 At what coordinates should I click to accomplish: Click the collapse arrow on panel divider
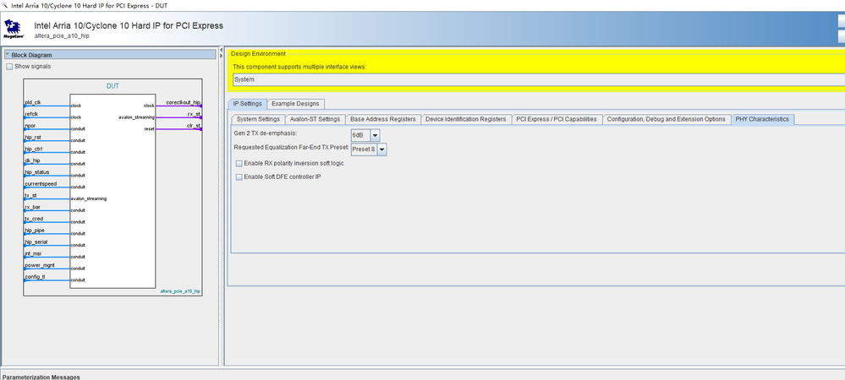[222, 50]
